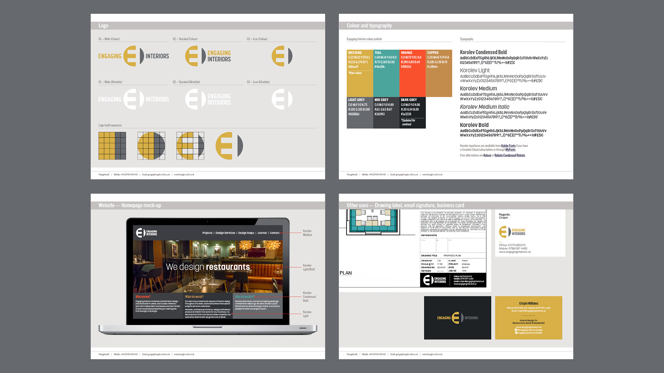Click 'Thoughtcraft' in the Website page footer
This screenshot has height=373, width=664.
(x=104, y=354)
